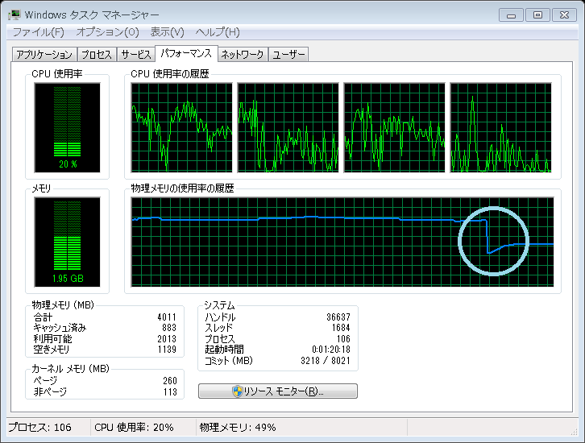Click the カーネル メモリ (MB) group label

70,369
